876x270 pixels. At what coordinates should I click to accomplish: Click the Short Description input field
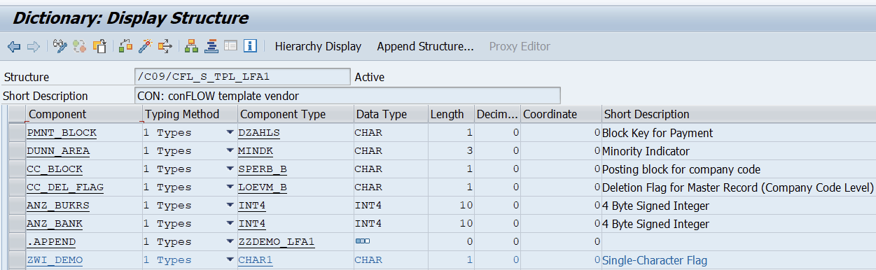[x=348, y=95]
